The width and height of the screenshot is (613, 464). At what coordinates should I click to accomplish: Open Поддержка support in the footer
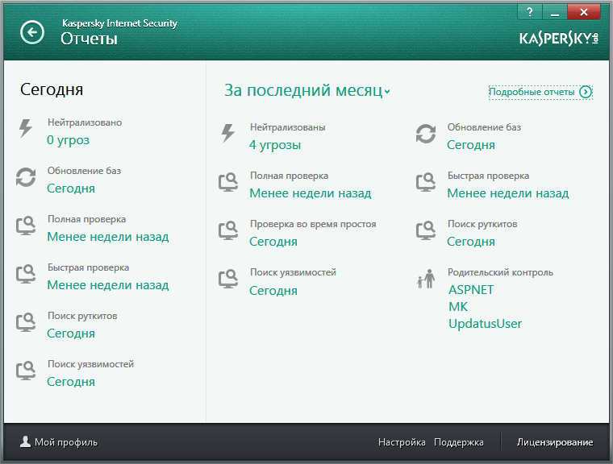tap(459, 442)
